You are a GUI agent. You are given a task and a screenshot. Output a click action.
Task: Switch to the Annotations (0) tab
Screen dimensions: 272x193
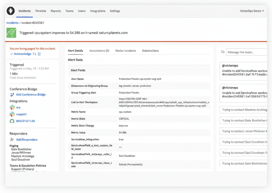[x=99, y=51]
